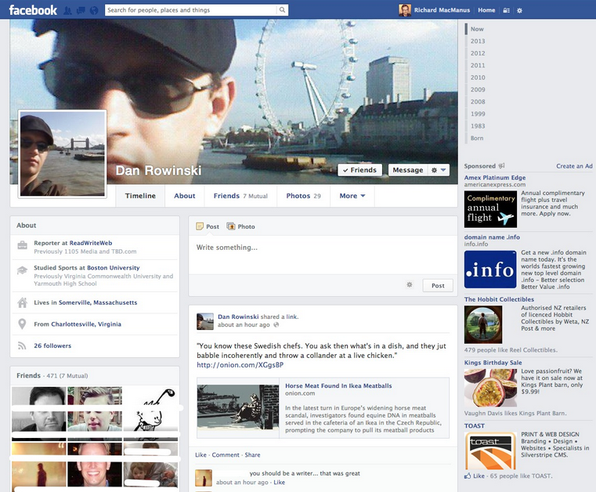Click the gear icon beside the Post button

coord(409,285)
